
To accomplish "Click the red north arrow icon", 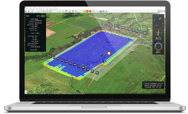I will click(x=76, y=11).
